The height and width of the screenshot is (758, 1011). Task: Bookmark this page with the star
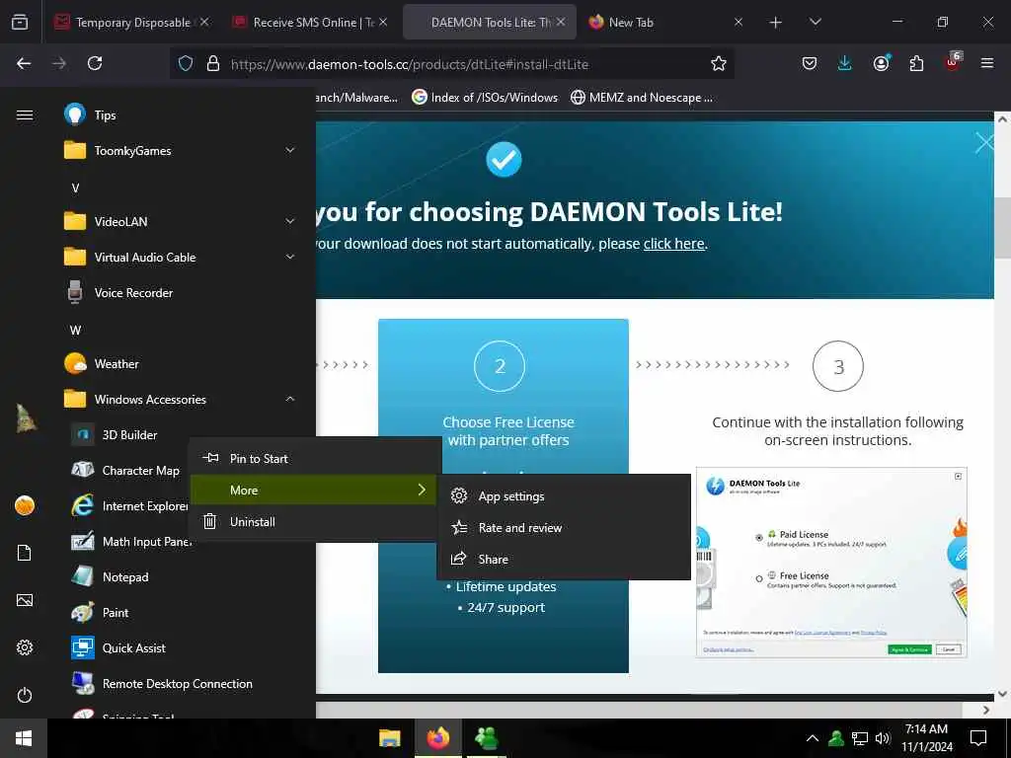click(719, 63)
